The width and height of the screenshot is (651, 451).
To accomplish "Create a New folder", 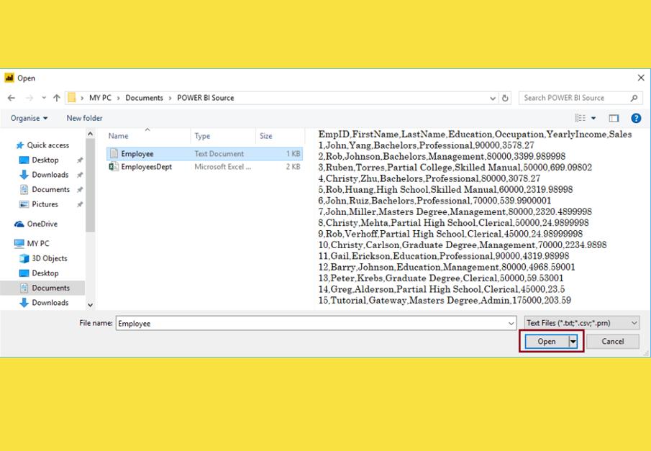I will [x=84, y=119].
